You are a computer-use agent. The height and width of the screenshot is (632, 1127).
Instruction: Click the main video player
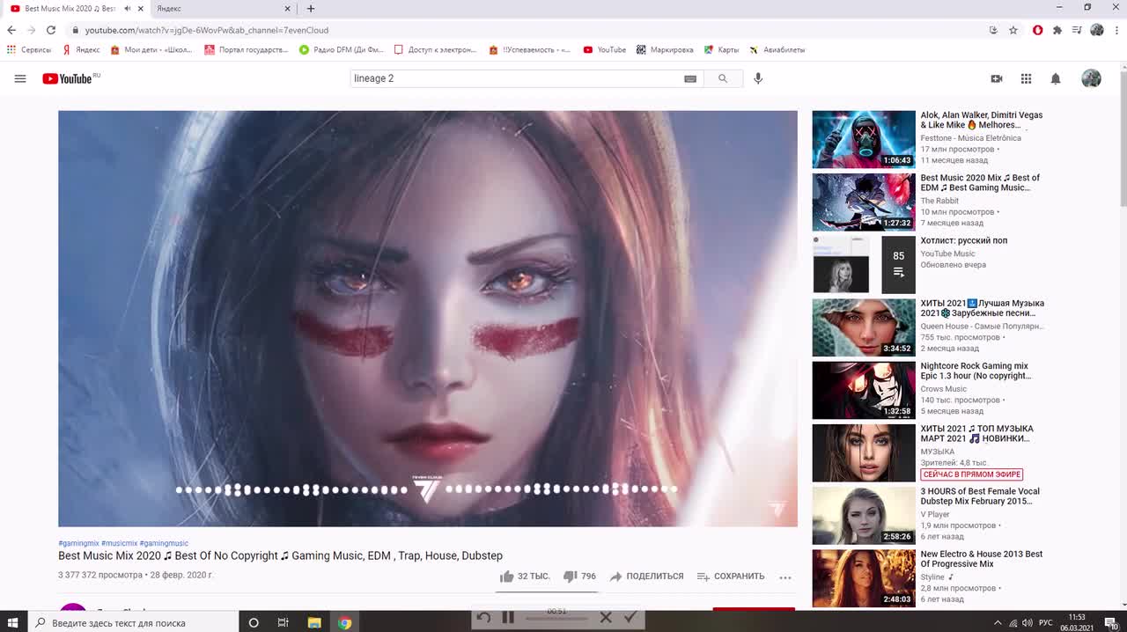point(428,319)
